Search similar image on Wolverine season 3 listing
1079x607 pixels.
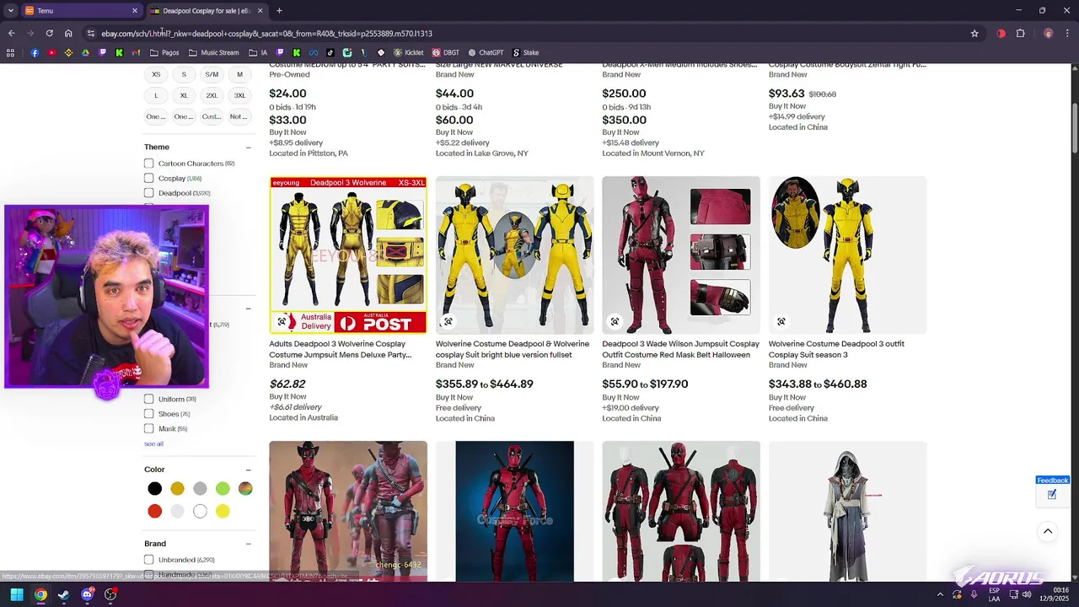(x=781, y=321)
